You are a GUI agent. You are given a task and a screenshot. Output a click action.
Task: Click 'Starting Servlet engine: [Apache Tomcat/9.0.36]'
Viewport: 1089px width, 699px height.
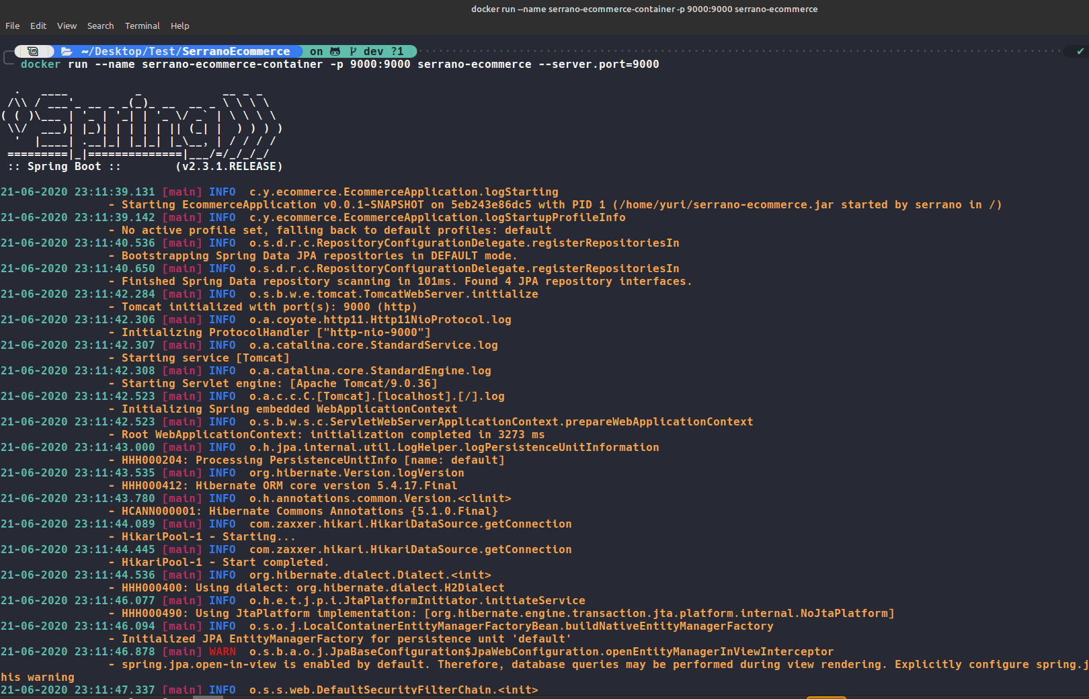pos(280,383)
